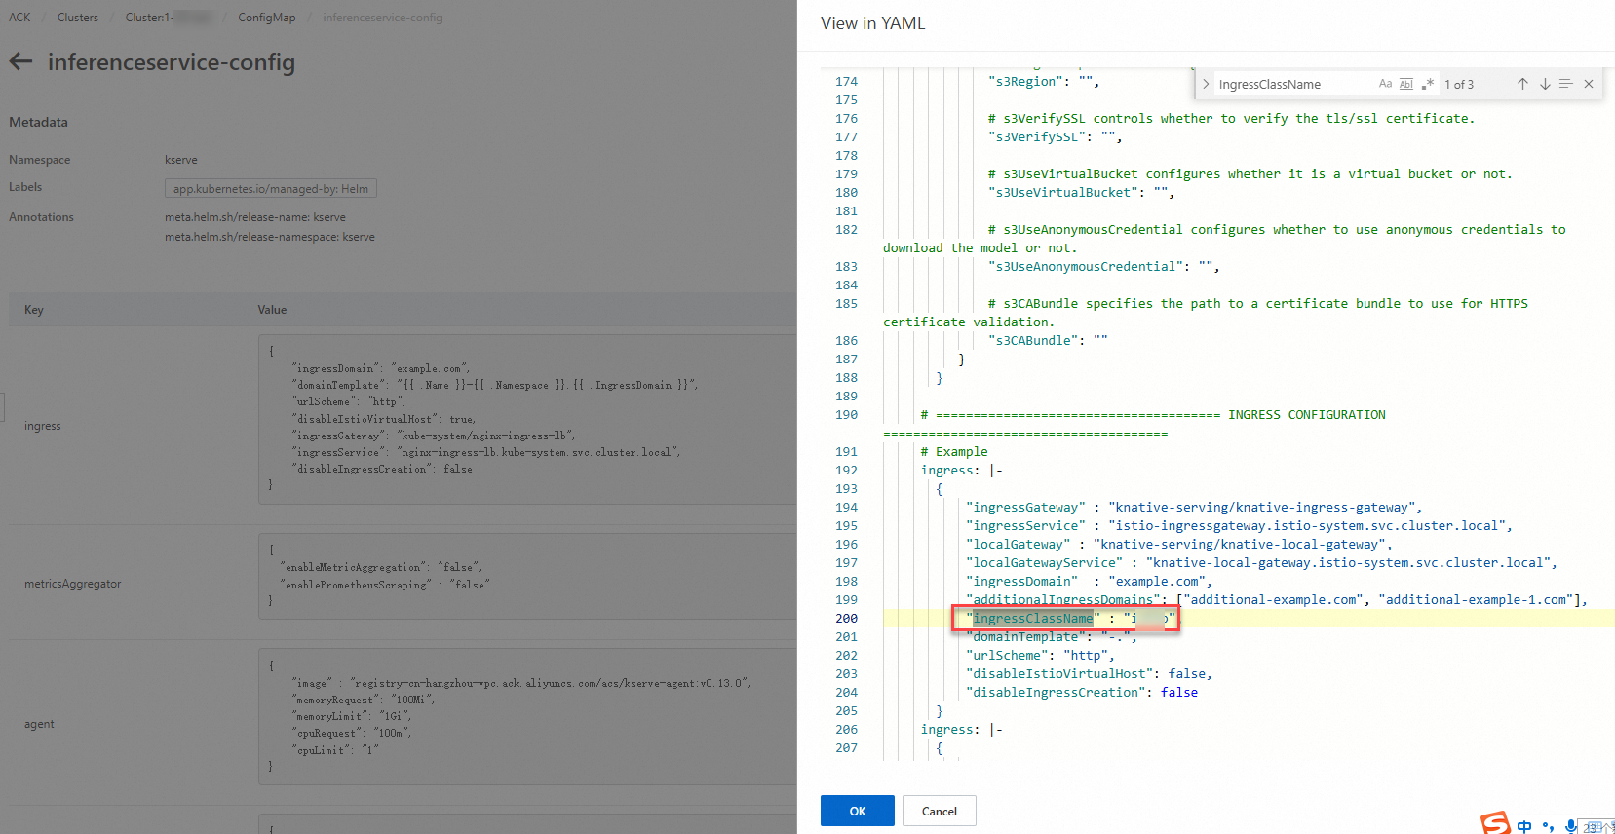The image size is (1615, 834).
Task: Click "s3UseAnonymousCredential" key on line 183
Action: 1086,267
